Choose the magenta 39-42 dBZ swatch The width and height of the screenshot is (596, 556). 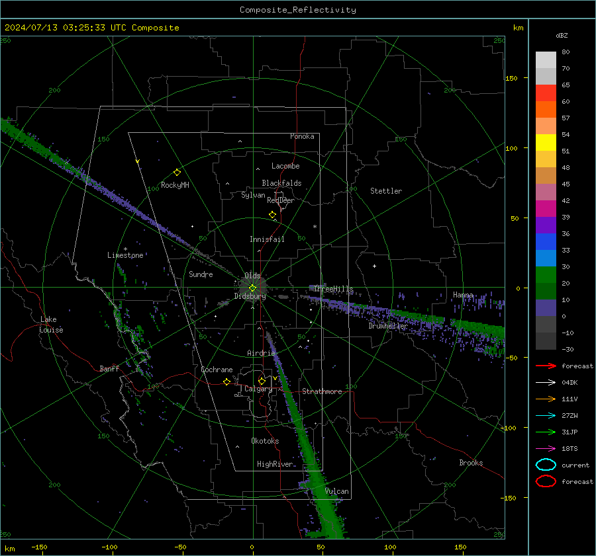(x=546, y=209)
